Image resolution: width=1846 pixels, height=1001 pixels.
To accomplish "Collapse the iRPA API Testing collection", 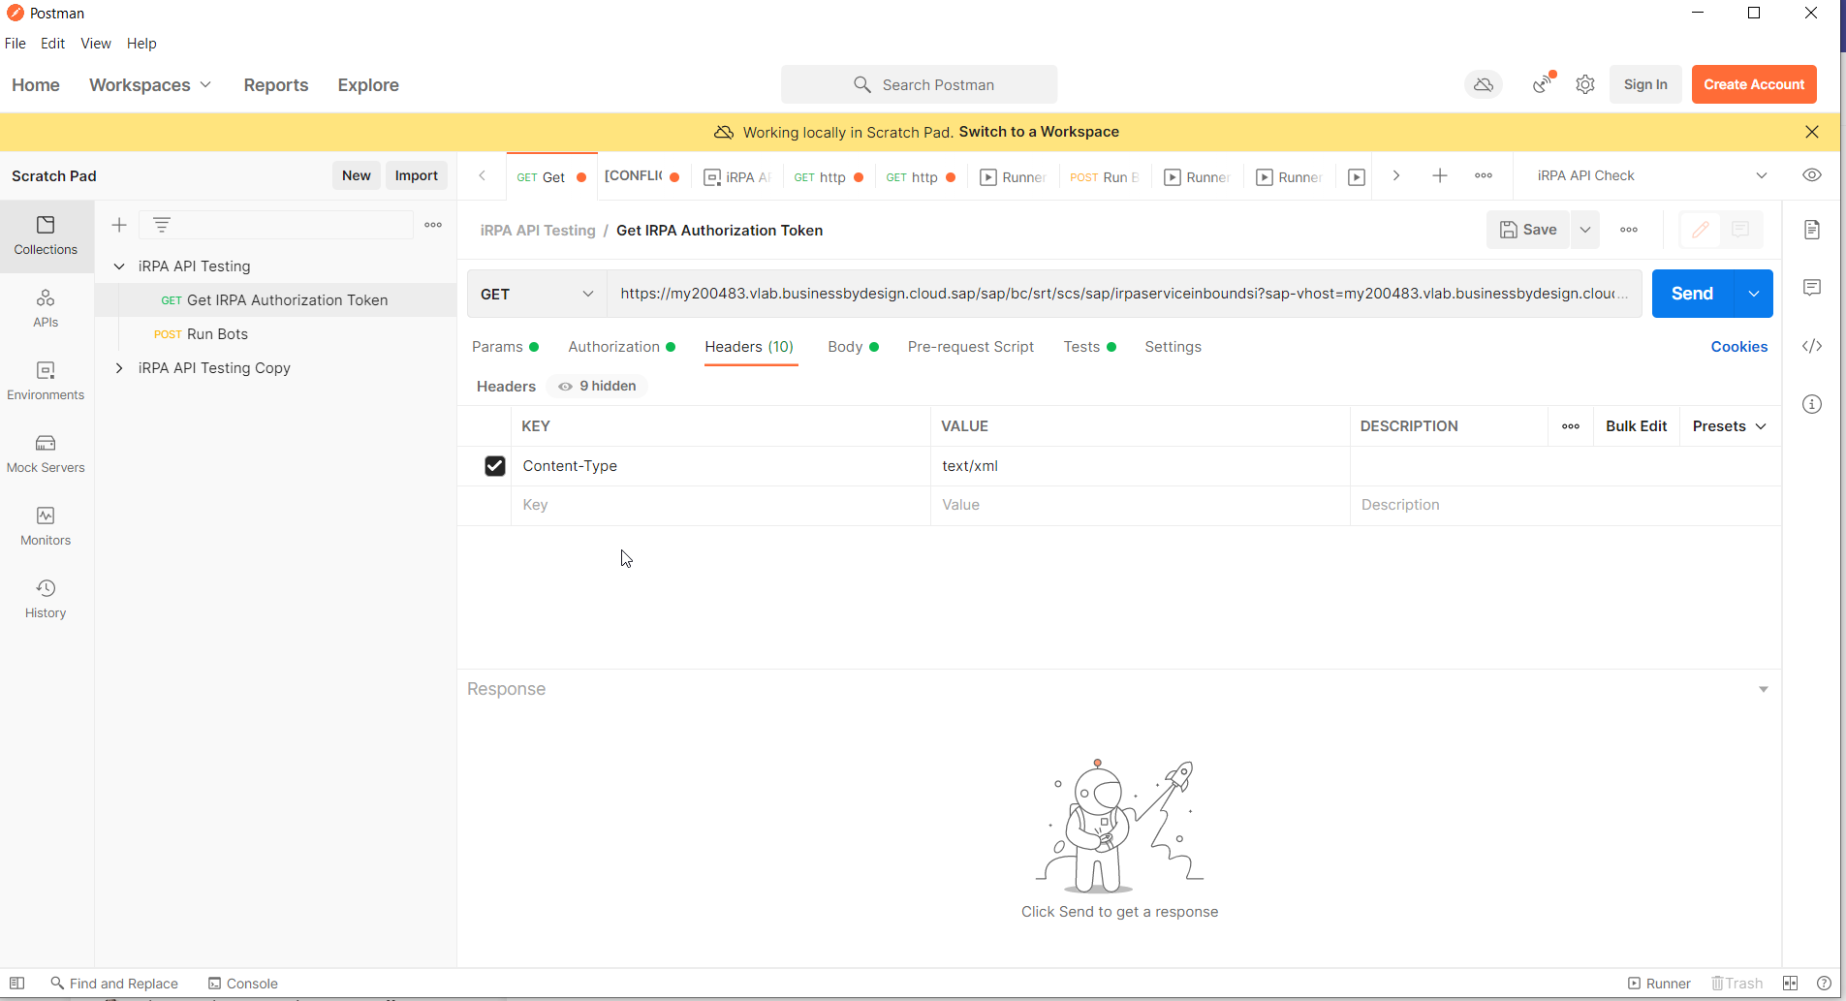I will [119, 266].
